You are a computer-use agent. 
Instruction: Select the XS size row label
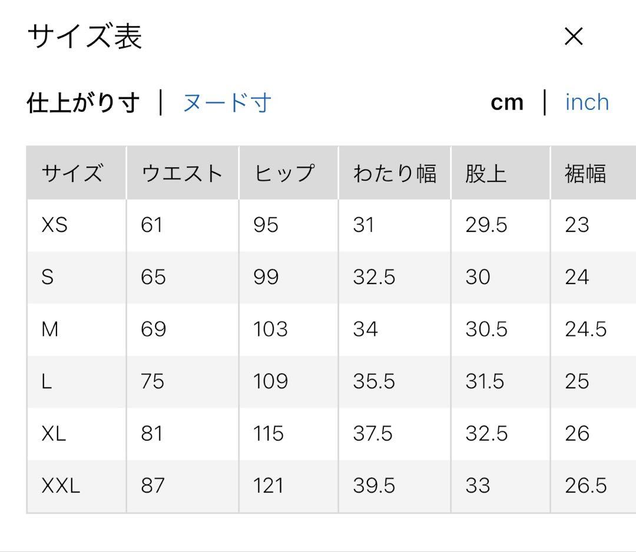[x=55, y=225]
